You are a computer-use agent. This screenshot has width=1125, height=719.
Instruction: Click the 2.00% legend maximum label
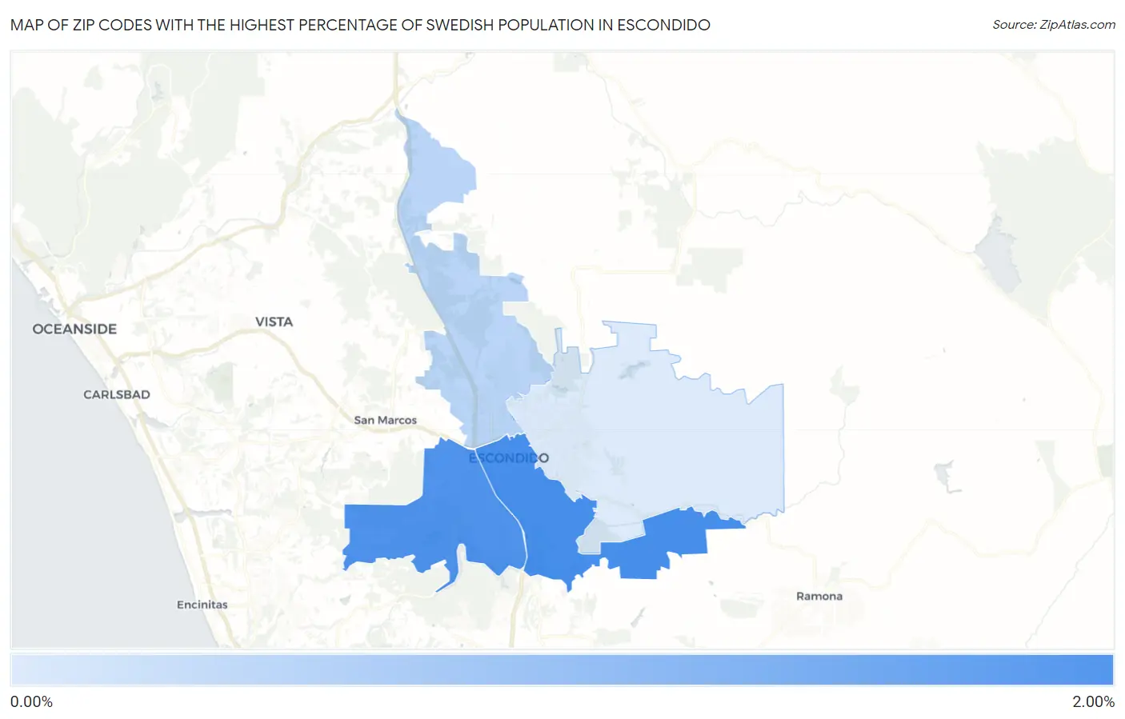1093,701
